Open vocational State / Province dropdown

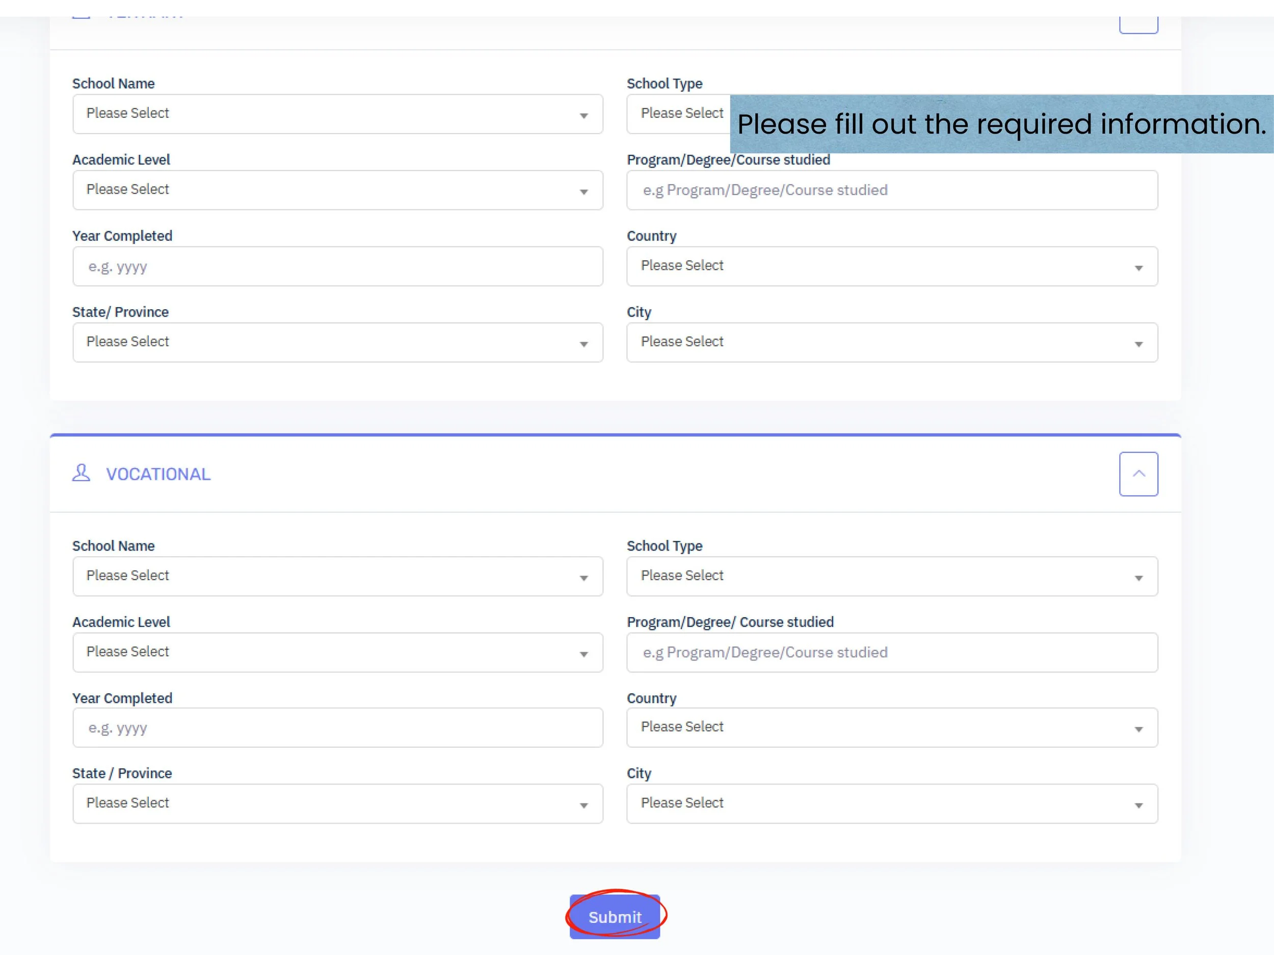pos(337,804)
